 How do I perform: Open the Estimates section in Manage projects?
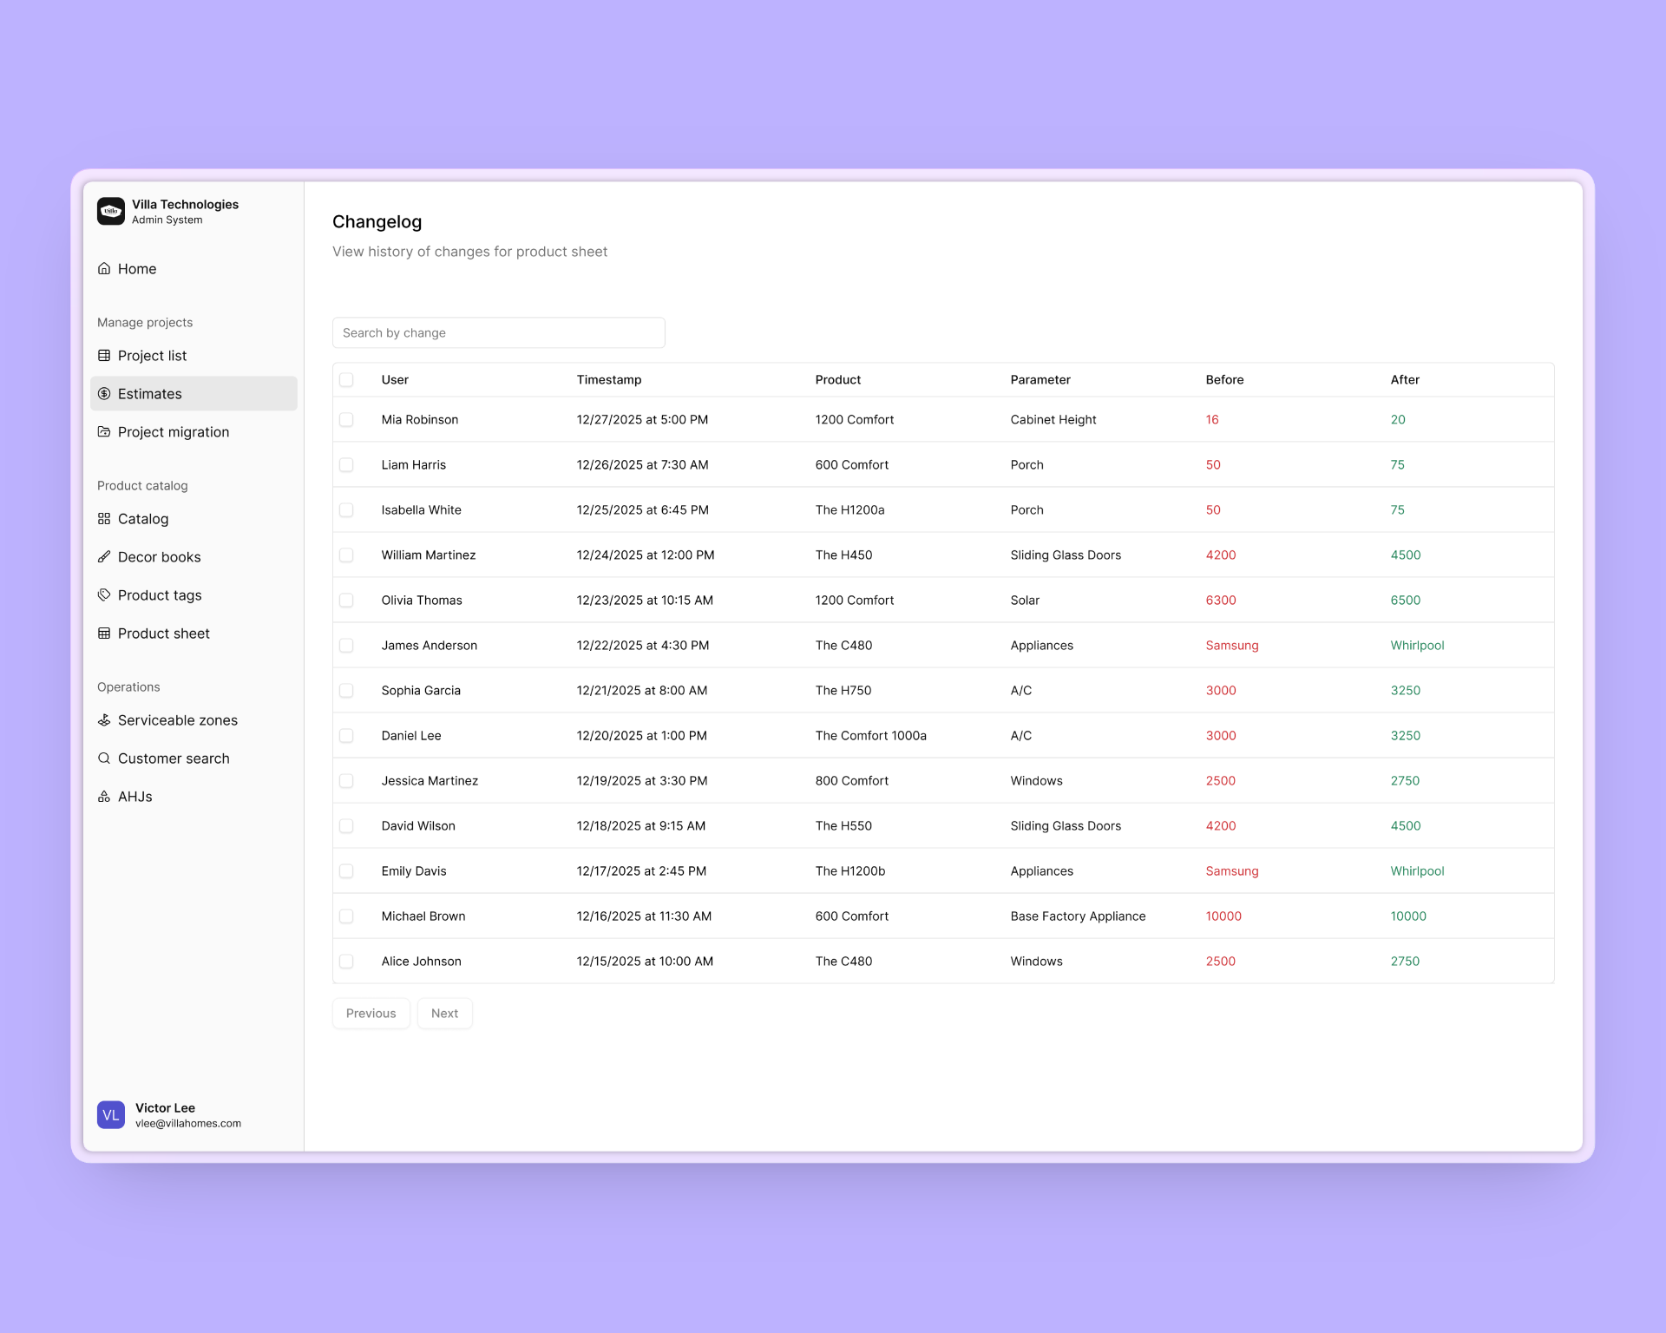pyautogui.click(x=149, y=394)
